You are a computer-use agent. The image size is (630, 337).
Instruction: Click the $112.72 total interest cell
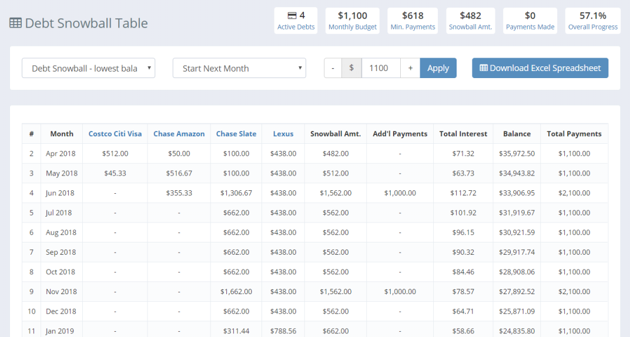[x=463, y=193]
